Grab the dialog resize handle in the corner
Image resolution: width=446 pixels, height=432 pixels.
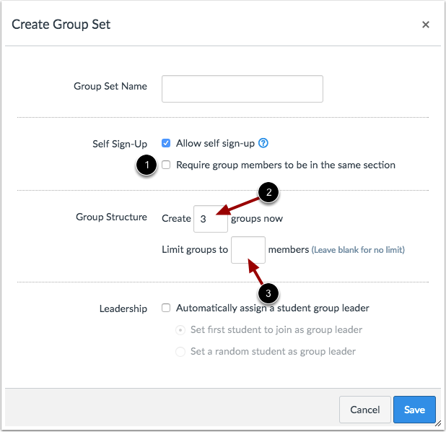(438, 424)
